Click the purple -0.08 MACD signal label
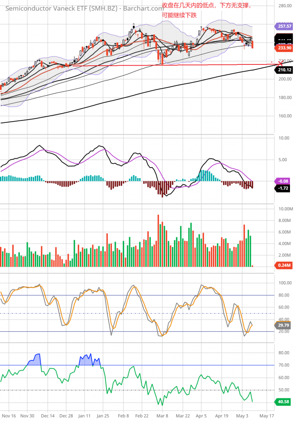The width and height of the screenshot is (295, 421). [285, 181]
